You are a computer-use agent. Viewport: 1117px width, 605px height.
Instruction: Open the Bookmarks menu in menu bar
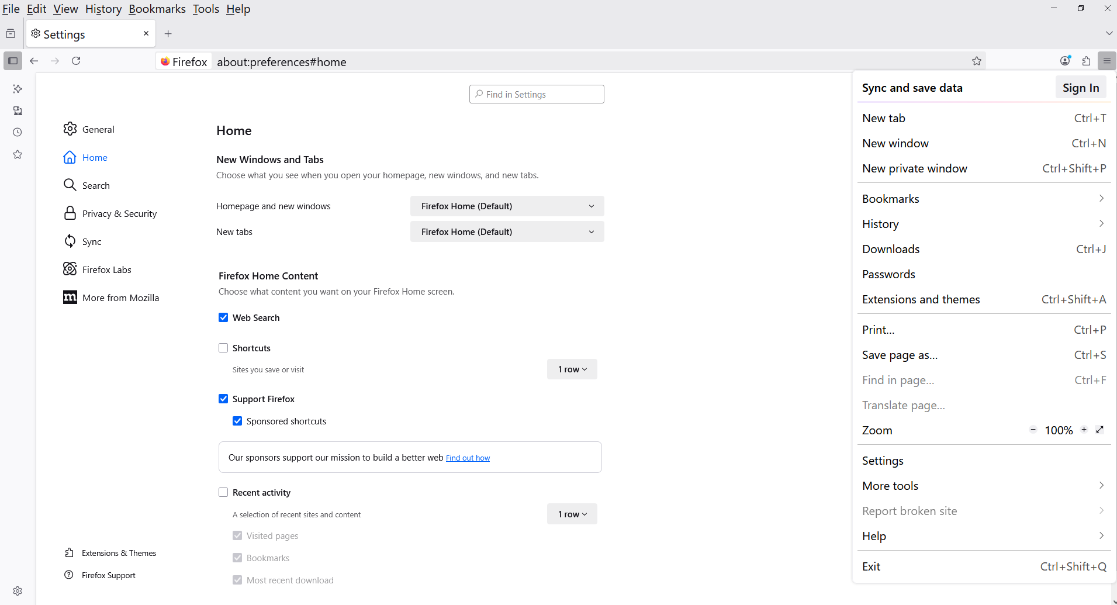[157, 9]
